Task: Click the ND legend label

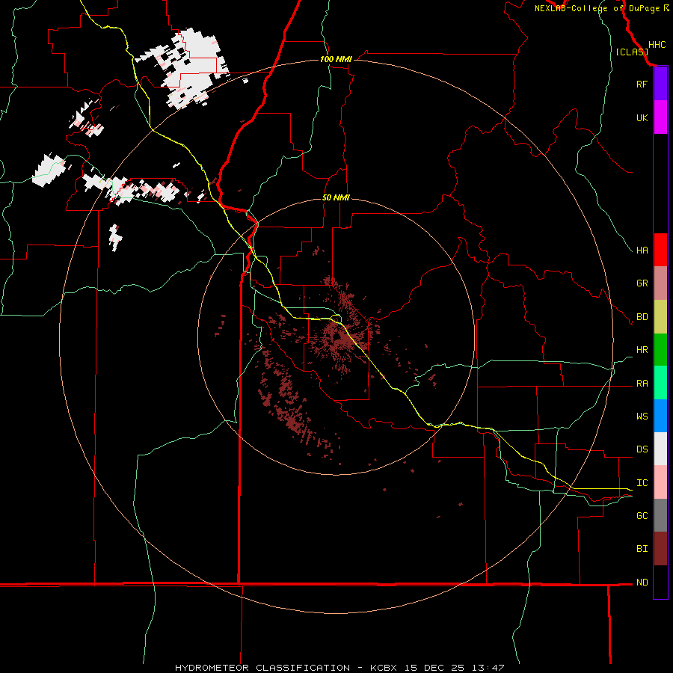Action: [642, 583]
